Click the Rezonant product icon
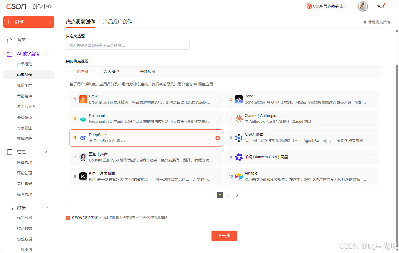Image resolution: width=399 pixels, height=253 pixels. pos(83,119)
